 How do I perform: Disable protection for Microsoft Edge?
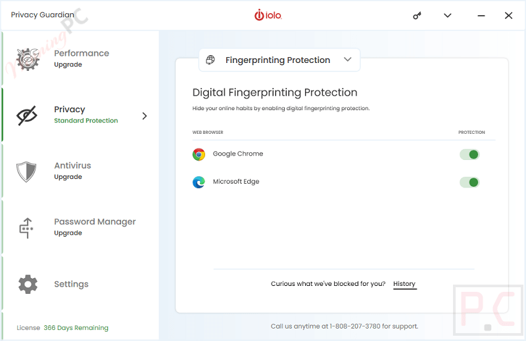pyautogui.click(x=469, y=182)
